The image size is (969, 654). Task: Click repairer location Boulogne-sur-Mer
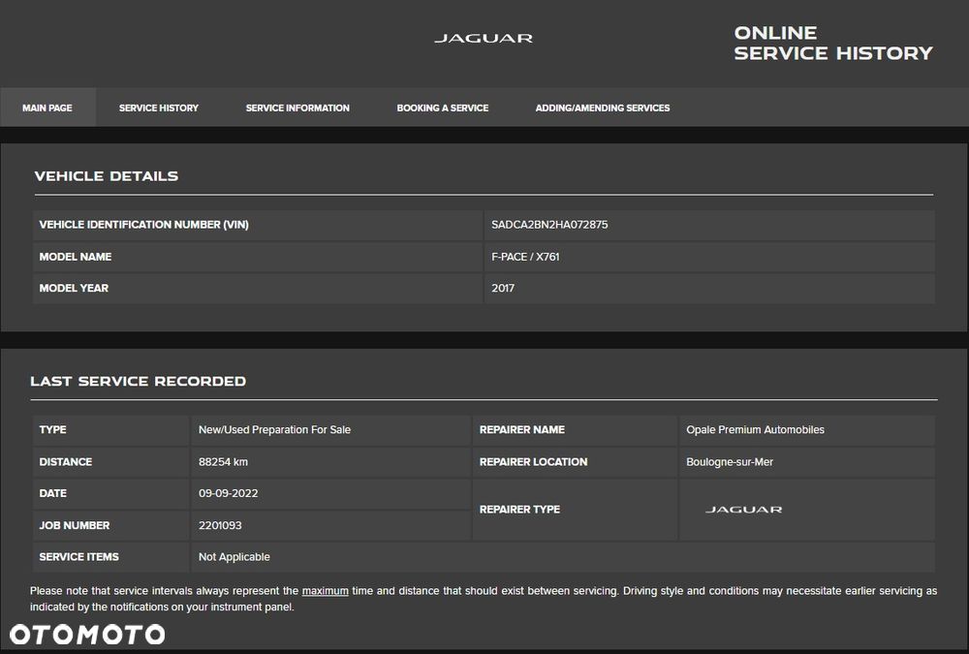coord(730,462)
